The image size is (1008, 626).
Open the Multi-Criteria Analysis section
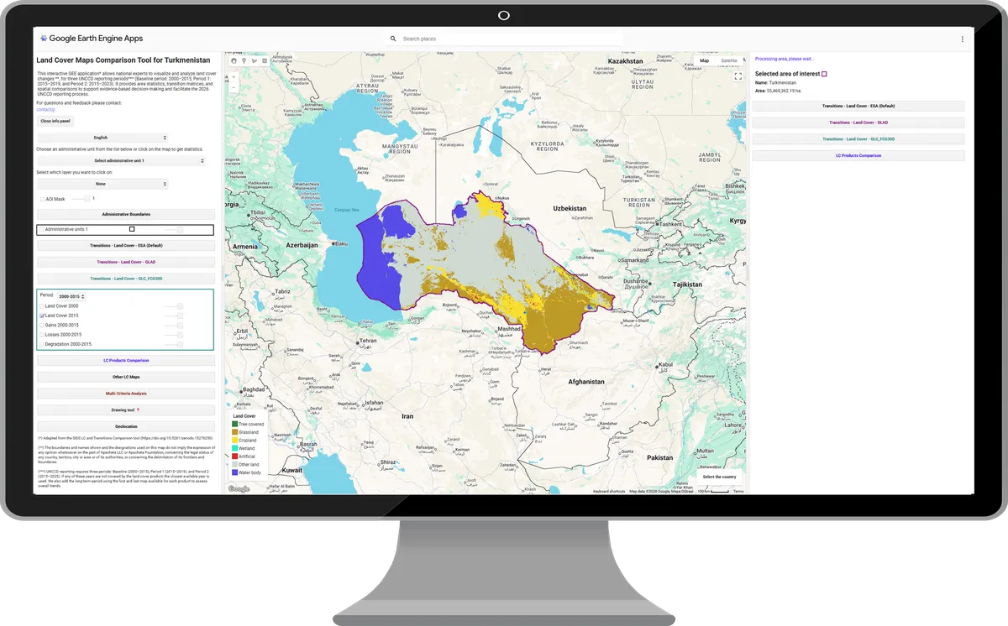[126, 393]
